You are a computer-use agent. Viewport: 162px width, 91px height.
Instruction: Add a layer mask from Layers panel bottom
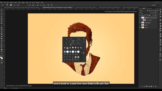[x=147, y=86]
